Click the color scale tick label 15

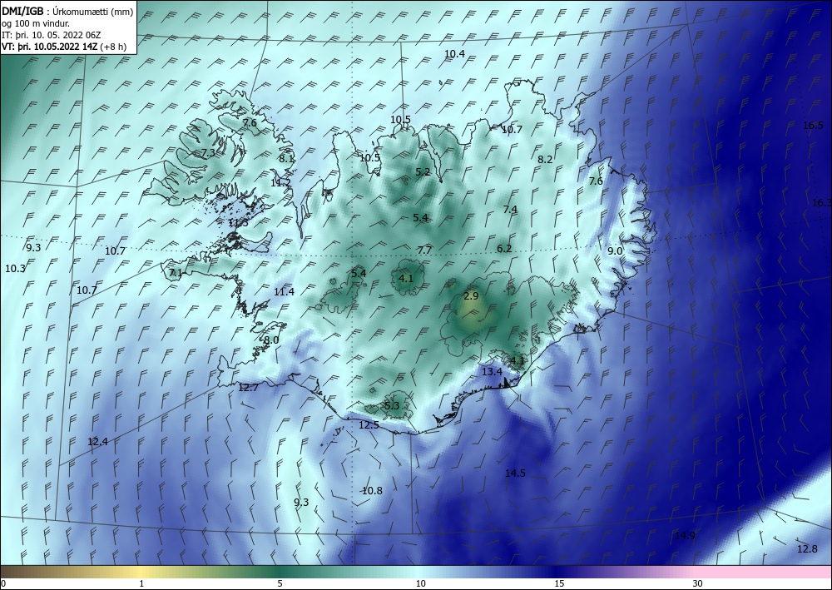pyautogui.click(x=559, y=584)
